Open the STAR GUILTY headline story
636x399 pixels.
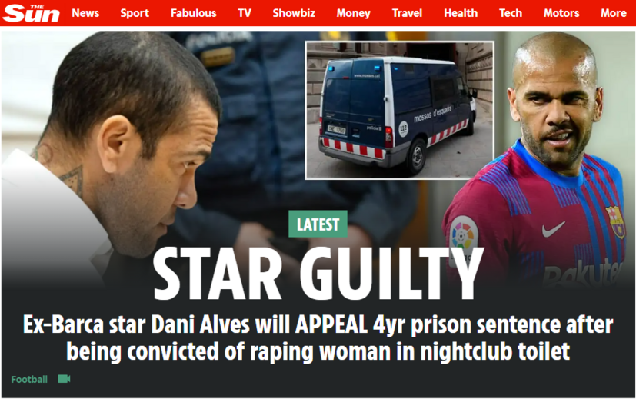318,274
